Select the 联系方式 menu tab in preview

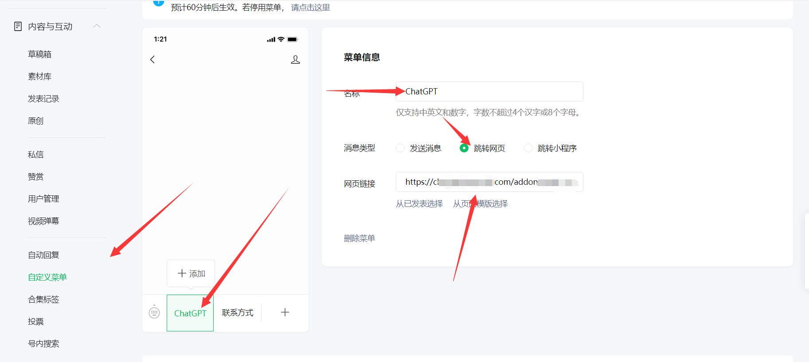coord(238,313)
